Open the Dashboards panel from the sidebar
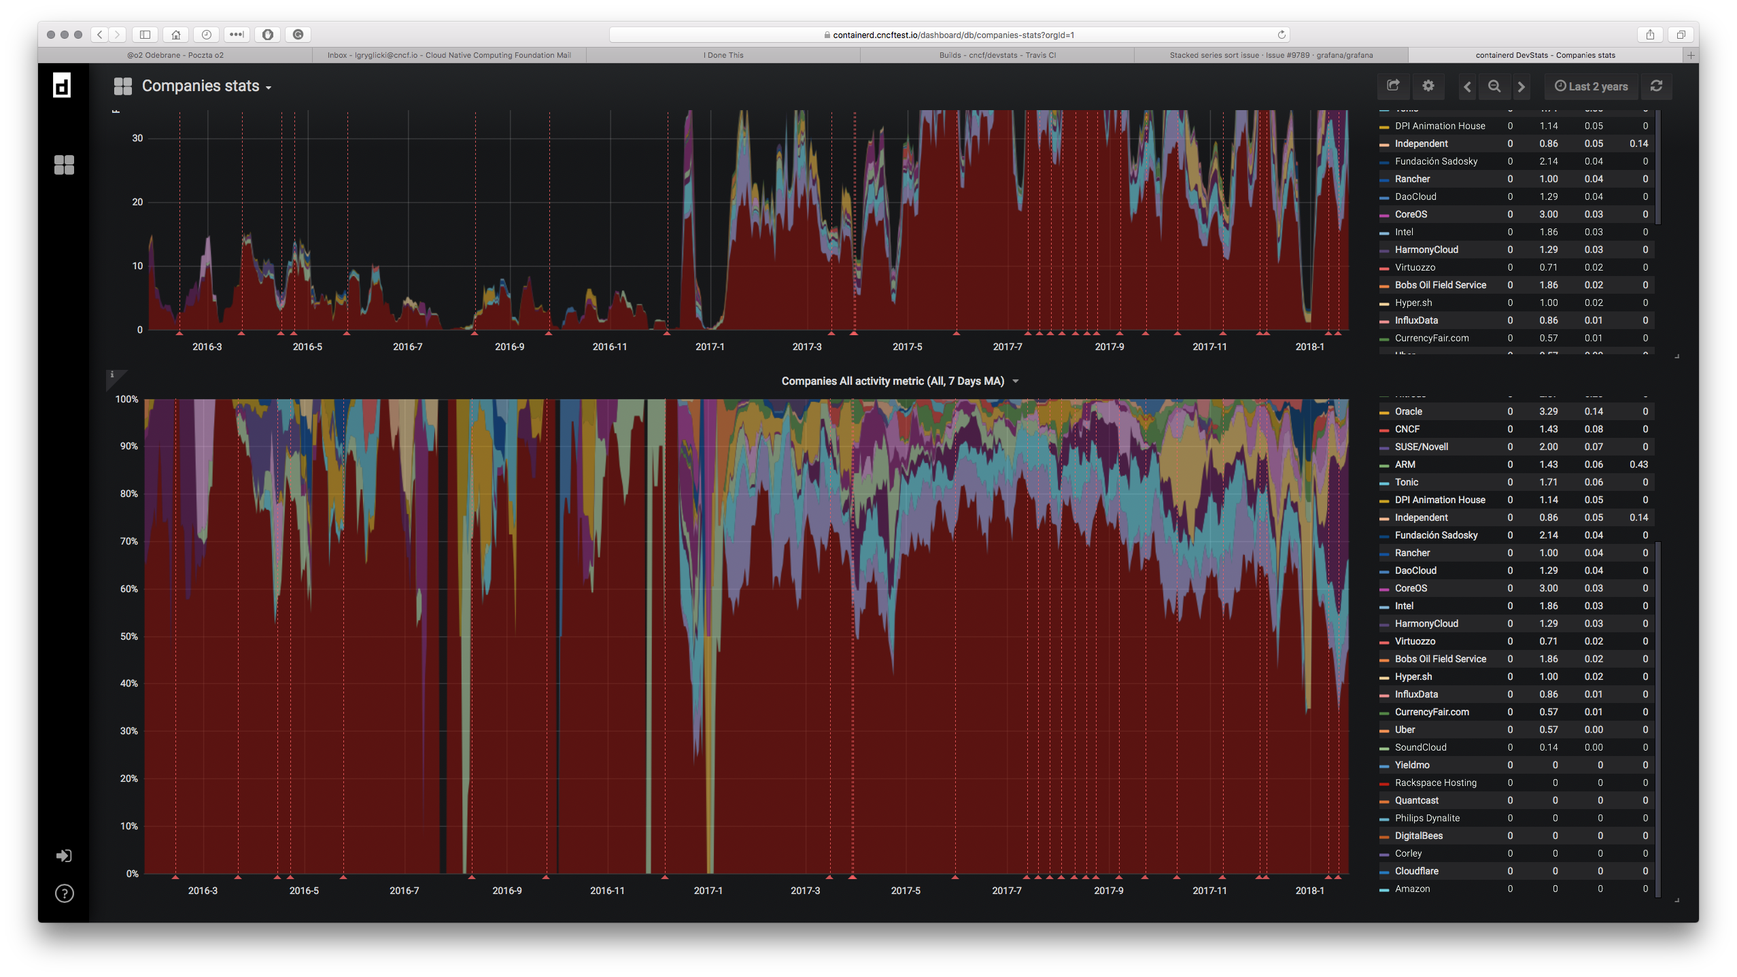Viewport: 1737px width, 977px height. click(x=64, y=165)
